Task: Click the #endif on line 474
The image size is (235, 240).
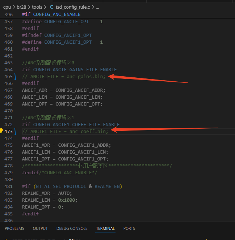Action: [30, 138]
